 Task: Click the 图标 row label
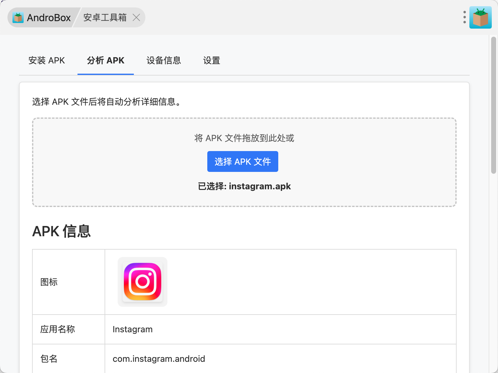(x=49, y=282)
